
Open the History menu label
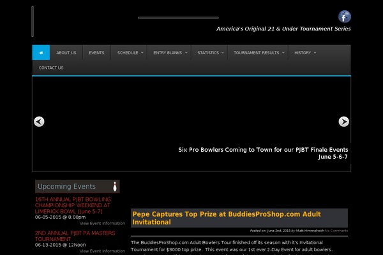(x=303, y=53)
